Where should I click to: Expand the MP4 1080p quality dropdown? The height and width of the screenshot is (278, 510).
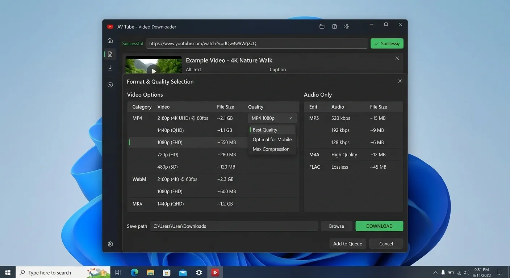(x=272, y=118)
